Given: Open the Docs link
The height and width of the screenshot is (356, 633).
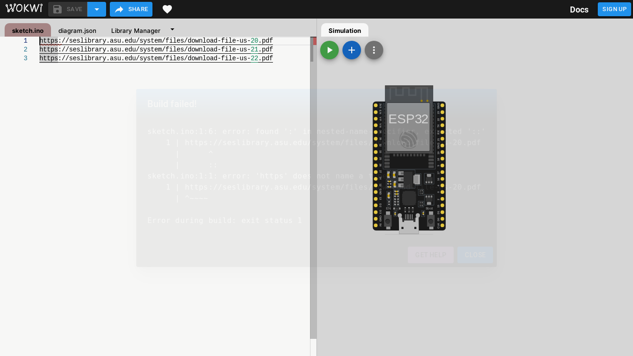Looking at the screenshot, I should pos(579,9).
